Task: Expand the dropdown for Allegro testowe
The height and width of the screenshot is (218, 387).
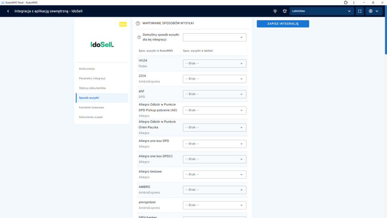Action: click(214, 174)
